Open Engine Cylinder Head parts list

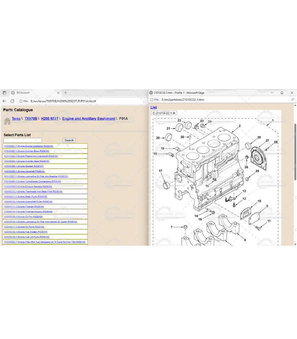point(26,161)
